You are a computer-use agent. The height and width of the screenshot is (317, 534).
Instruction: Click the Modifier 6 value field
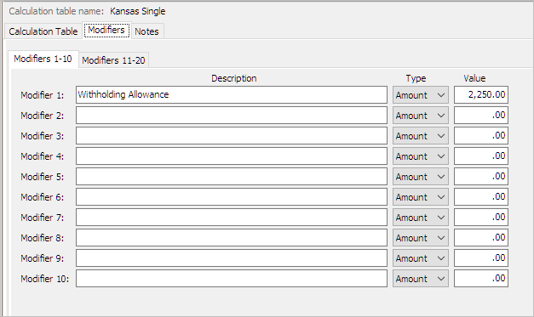(481, 196)
